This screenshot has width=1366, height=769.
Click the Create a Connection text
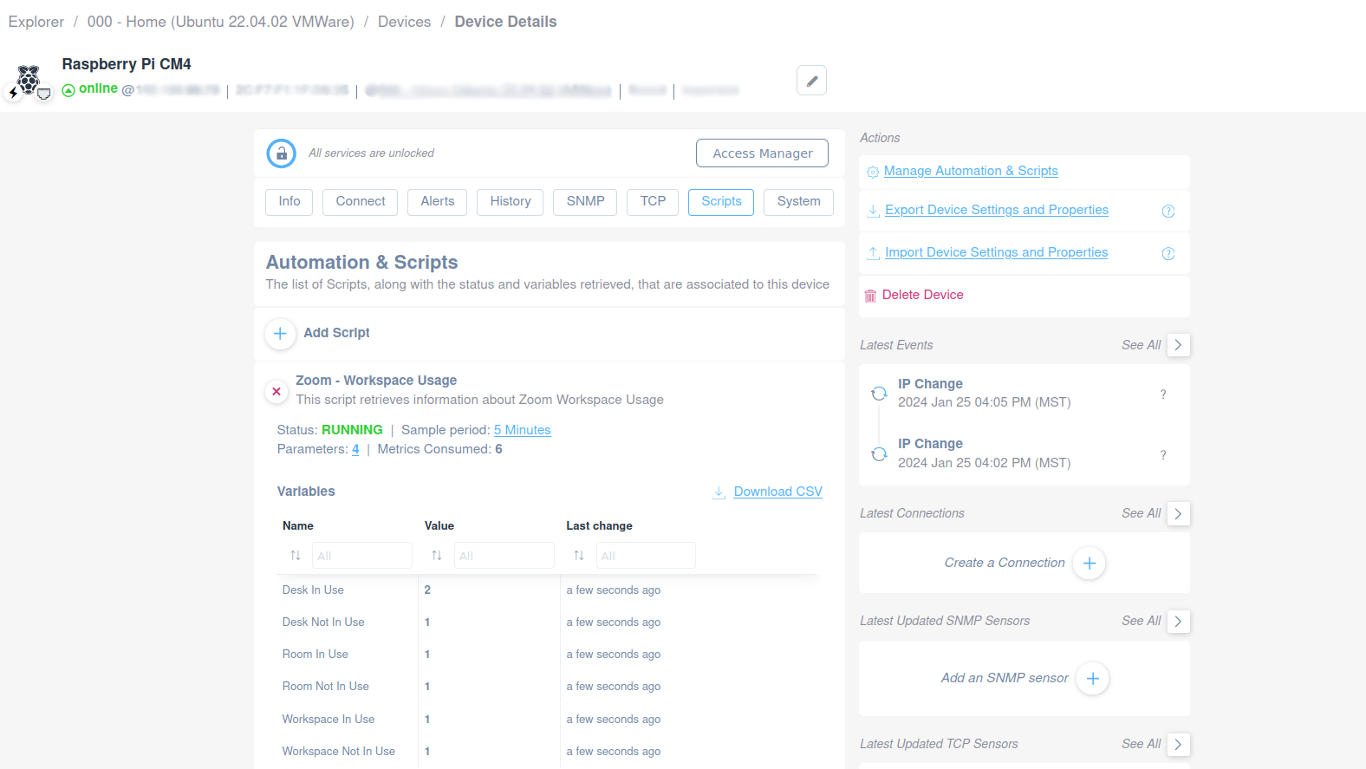coord(1005,564)
